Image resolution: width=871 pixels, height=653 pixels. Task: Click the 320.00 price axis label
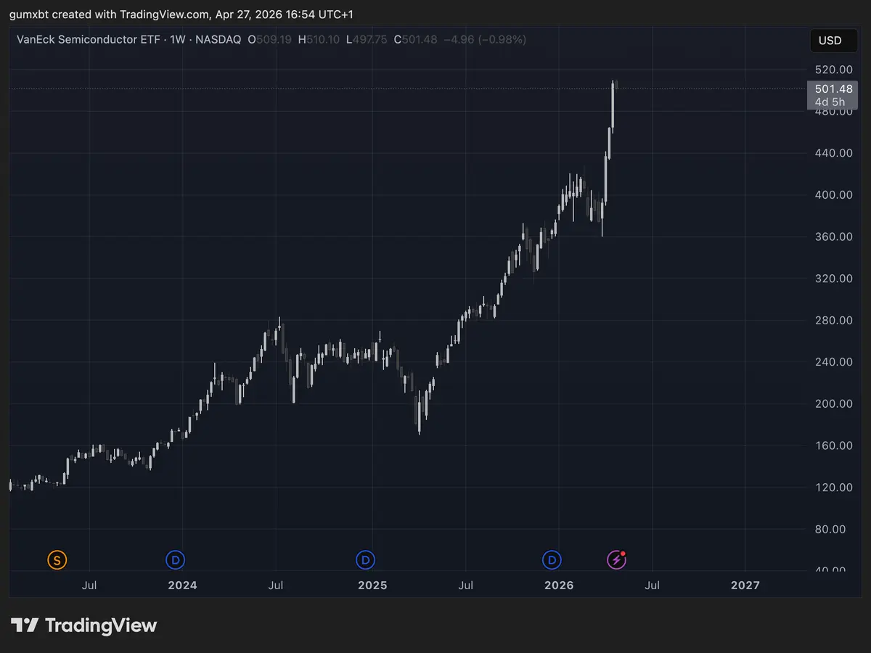click(x=834, y=278)
